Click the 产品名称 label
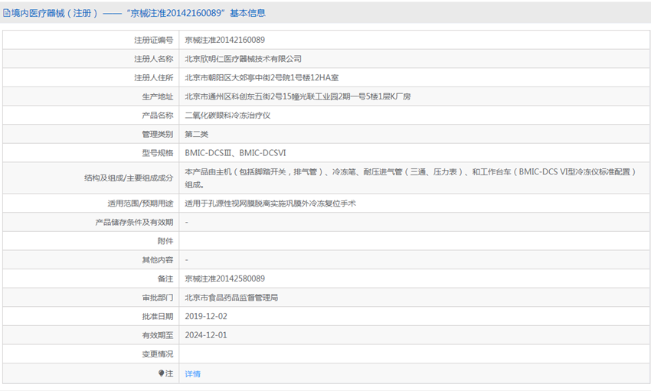 pyautogui.click(x=158, y=116)
